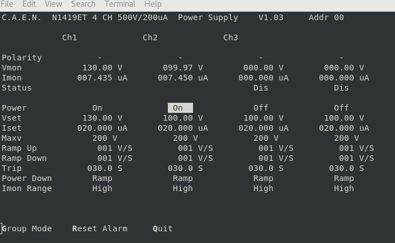Open the Search menu
This screenshot has height=243, width=395.
pos(83,4)
